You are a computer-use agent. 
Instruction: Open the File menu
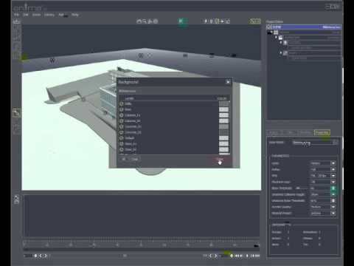(16, 15)
